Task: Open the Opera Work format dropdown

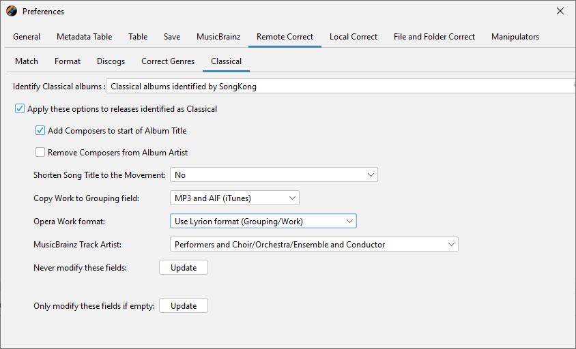Action: [263, 222]
